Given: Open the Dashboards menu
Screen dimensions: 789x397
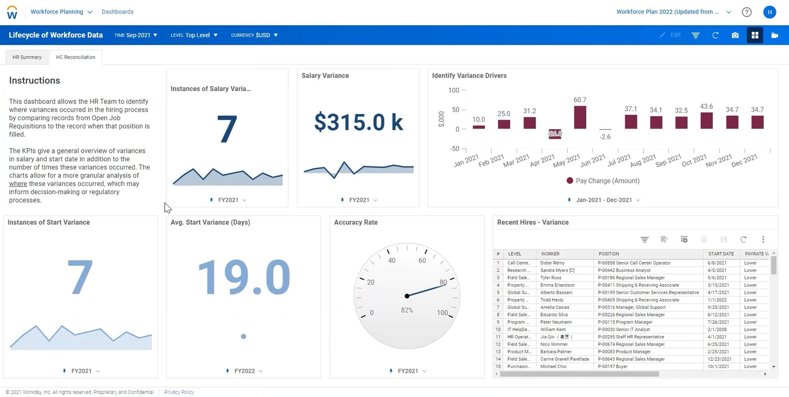Looking at the screenshot, I should [117, 12].
